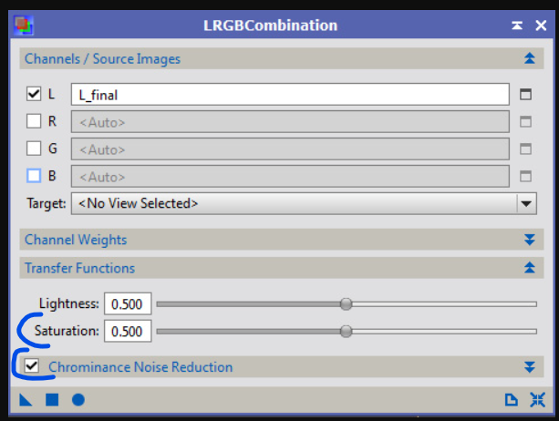Screen dimensions: 559x421
Task: Collapse the Channels / Source Images section
Action: (x=528, y=59)
